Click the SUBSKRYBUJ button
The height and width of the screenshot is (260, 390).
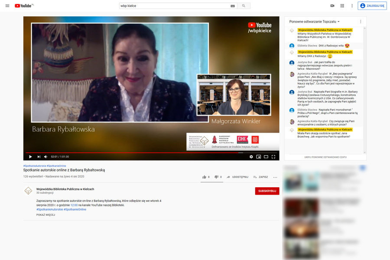click(x=267, y=191)
